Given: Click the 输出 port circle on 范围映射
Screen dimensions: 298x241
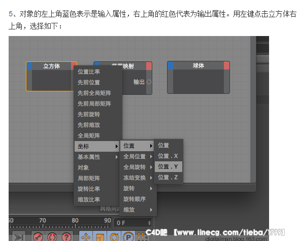Looking at the screenshot, I should (149, 82).
